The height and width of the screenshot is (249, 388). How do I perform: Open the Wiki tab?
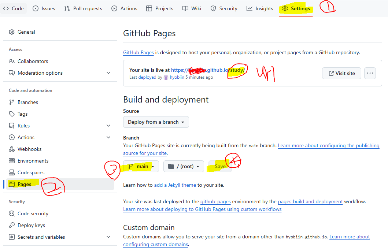[x=192, y=8]
